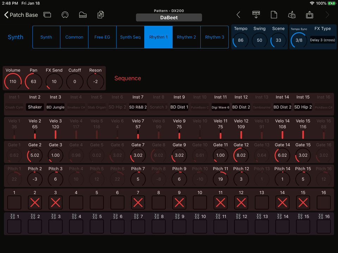This screenshot has width=338, height=253.
Task: Disable the active X on step 12
Action: 241,202
